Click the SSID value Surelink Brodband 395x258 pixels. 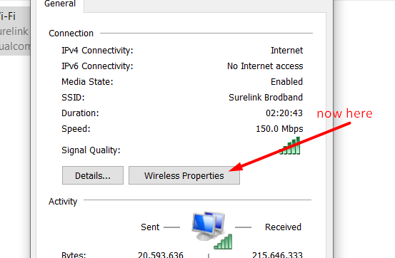[x=266, y=98]
